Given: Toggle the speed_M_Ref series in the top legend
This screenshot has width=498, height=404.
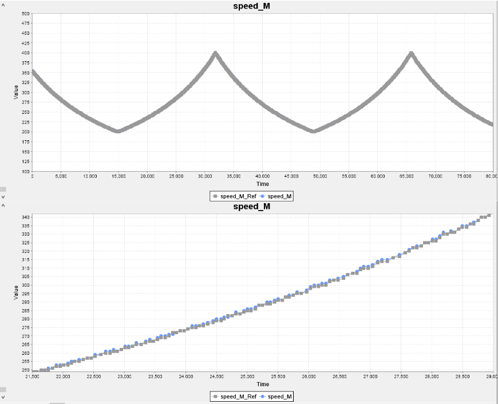Looking at the screenshot, I should click(234, 196).
